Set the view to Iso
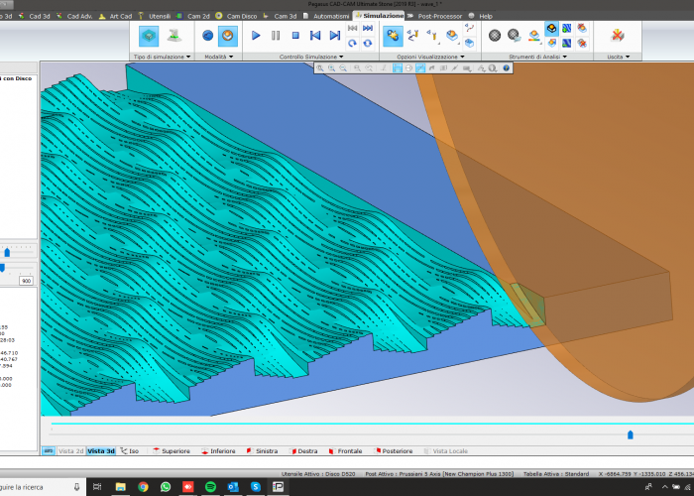Image resolution: width=694 pixels, height=496 pixels. click(x=130, y=450)
